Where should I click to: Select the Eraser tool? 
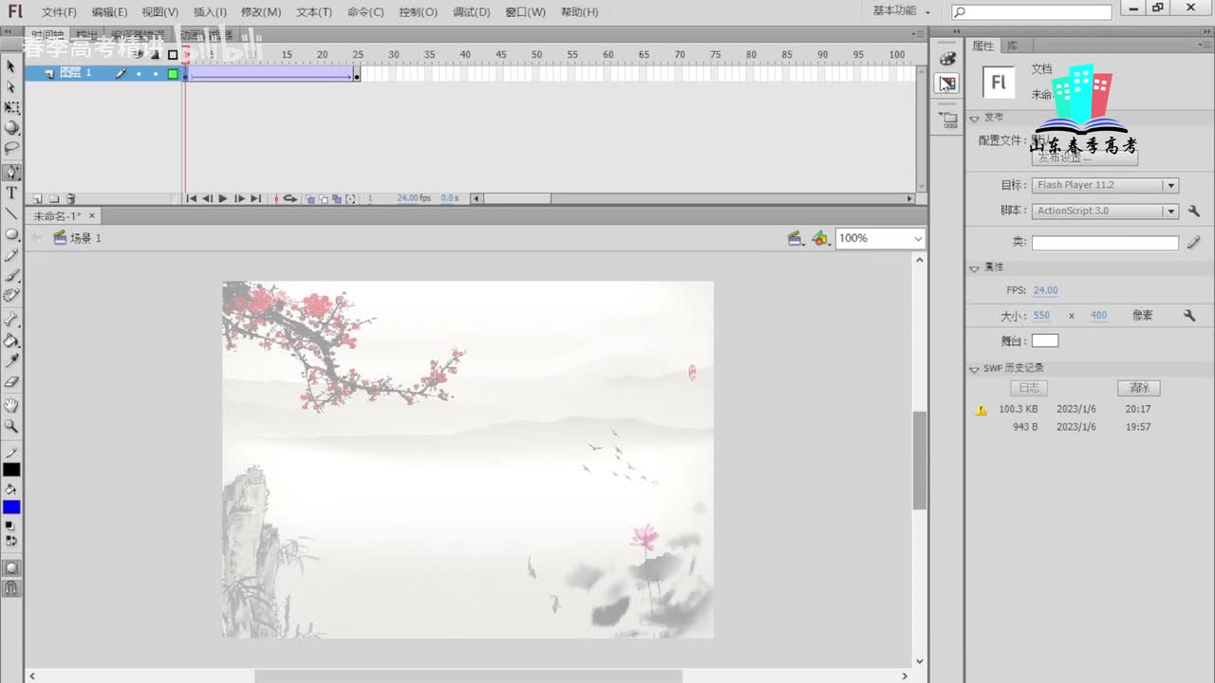click(x=11, y=381)
